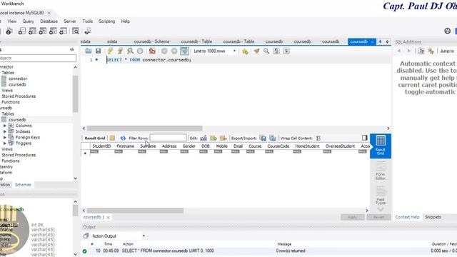Viewport: 457px width, 257px height.
Task: Export recordset to file icon
Action: [x=263, y=138]
